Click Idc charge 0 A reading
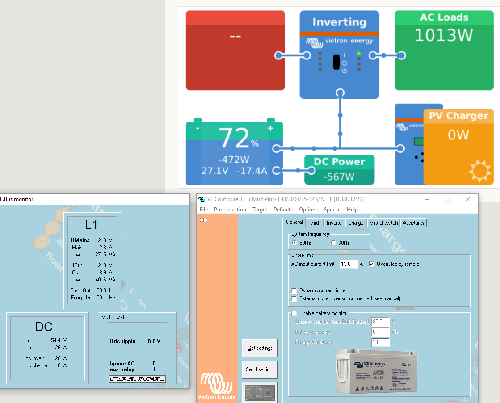The image size is (500, 403). pos(45,365)
